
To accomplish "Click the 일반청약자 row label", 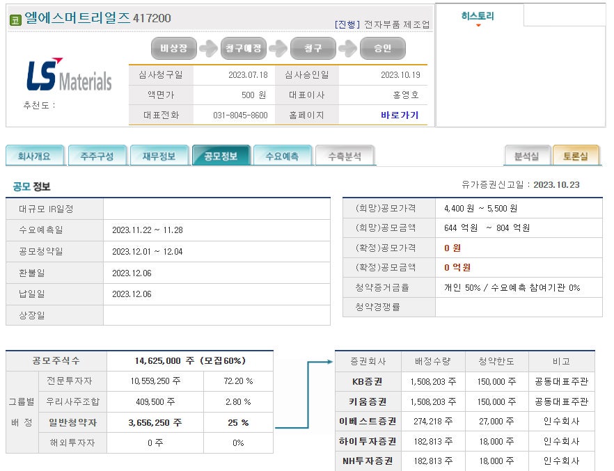I will 72,422.
